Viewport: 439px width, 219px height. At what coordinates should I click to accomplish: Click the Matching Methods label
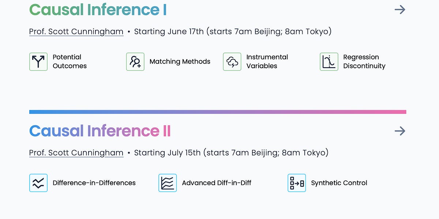[x=180, y=62]
